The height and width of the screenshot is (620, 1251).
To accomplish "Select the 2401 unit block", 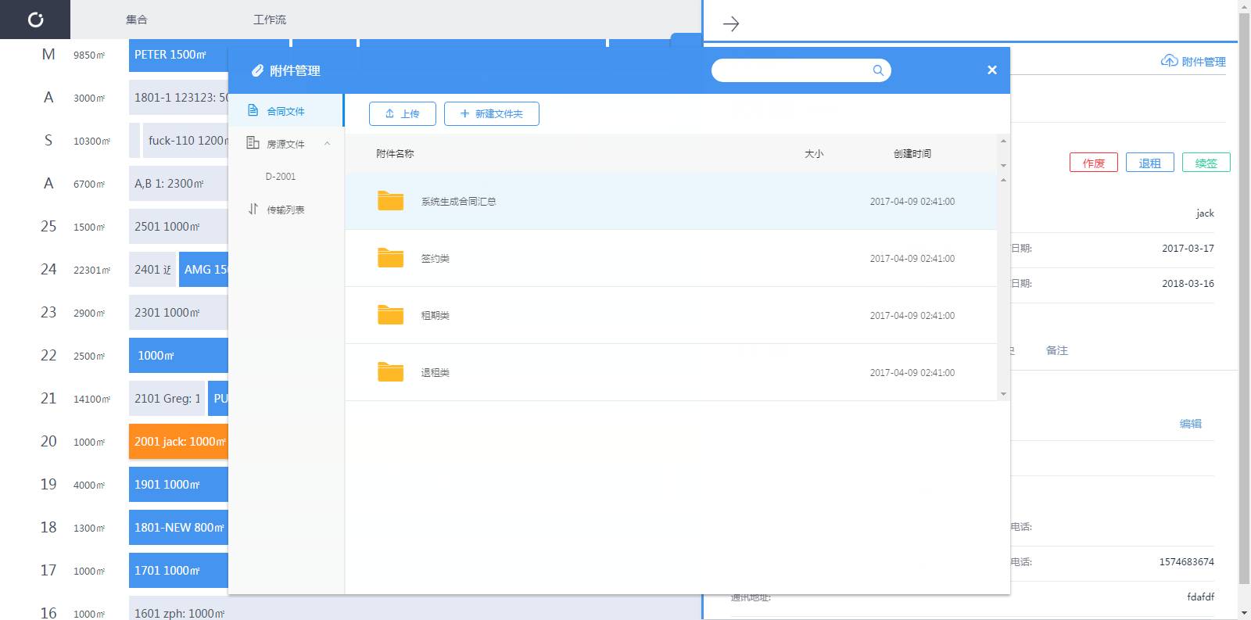I will (x=152, y=270).
